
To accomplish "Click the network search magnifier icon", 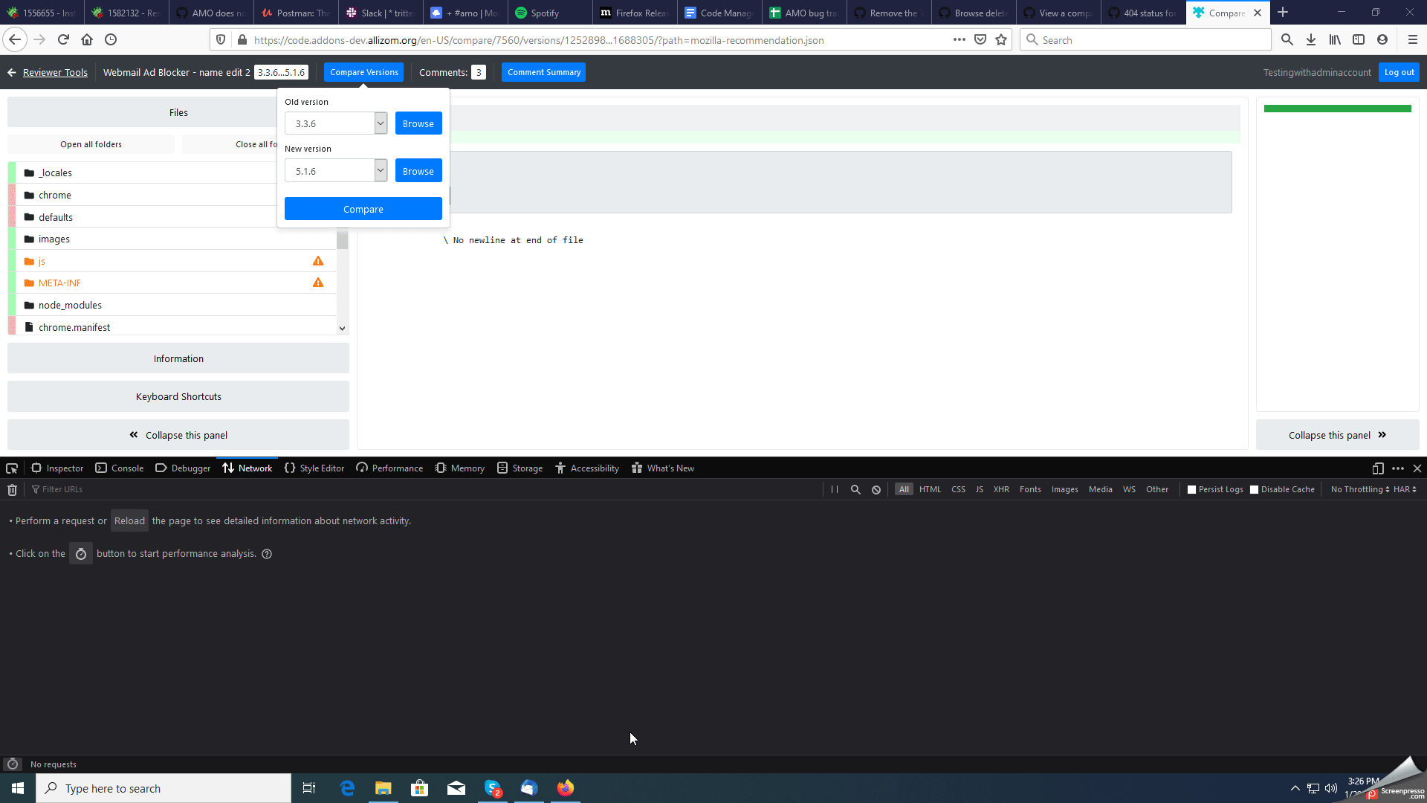I will (x=855, y=490).
